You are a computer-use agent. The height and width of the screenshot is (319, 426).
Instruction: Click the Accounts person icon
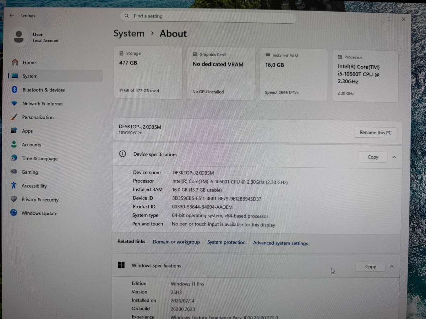point(14,144)
